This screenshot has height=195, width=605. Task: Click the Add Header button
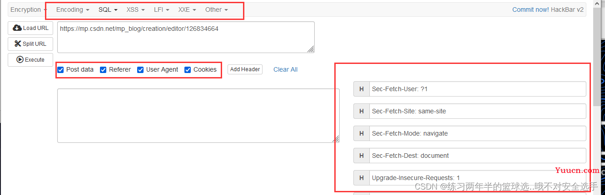coord(245,69)
